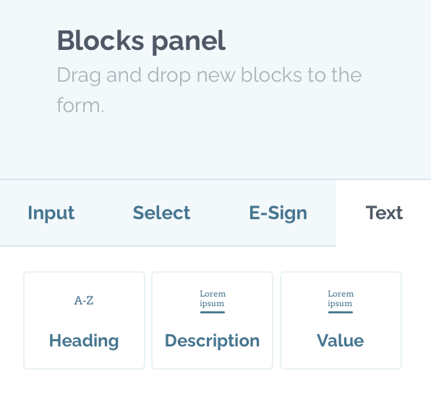Click the Value label text
431x400 pixels.
click(x=341, y=341)
